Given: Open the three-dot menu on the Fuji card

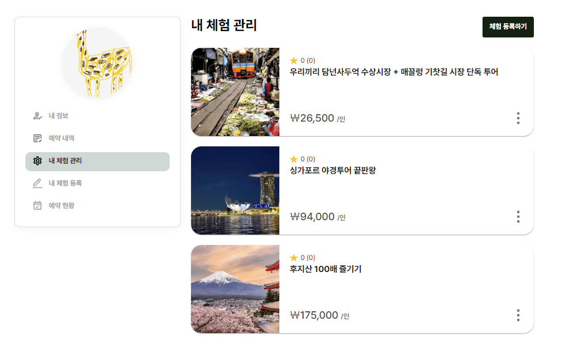Looking at the screenshot, I should coord(518,316).
